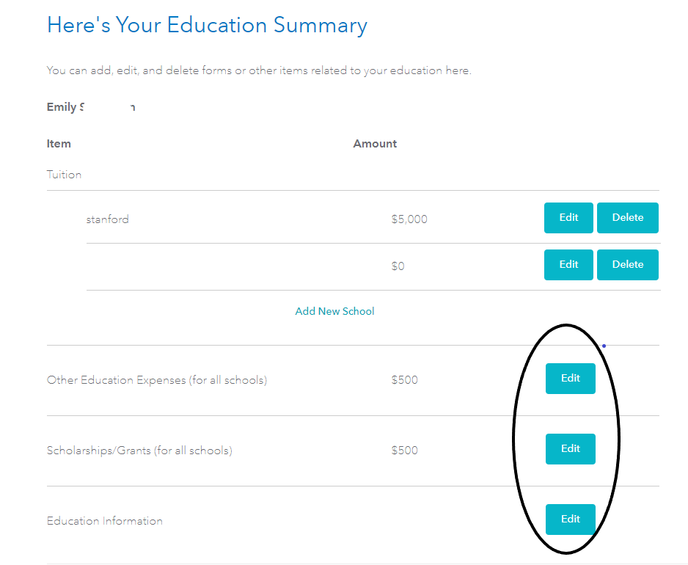688x565 pixels.
Task: Click the $500 Scholarships/Grants amount
Action: 404,450
